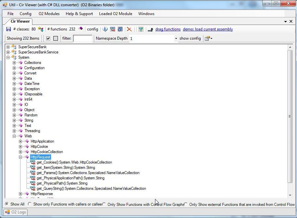Click the filter text input field

[x=82, y=38]
